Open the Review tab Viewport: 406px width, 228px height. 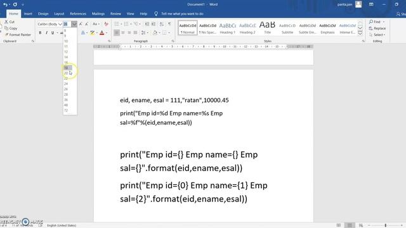[115, 14]
